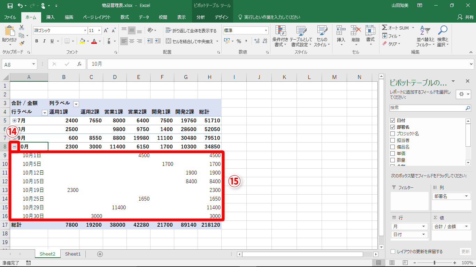
Task: Open the 列ラベル filter dropdown
Action: [76, 104]
